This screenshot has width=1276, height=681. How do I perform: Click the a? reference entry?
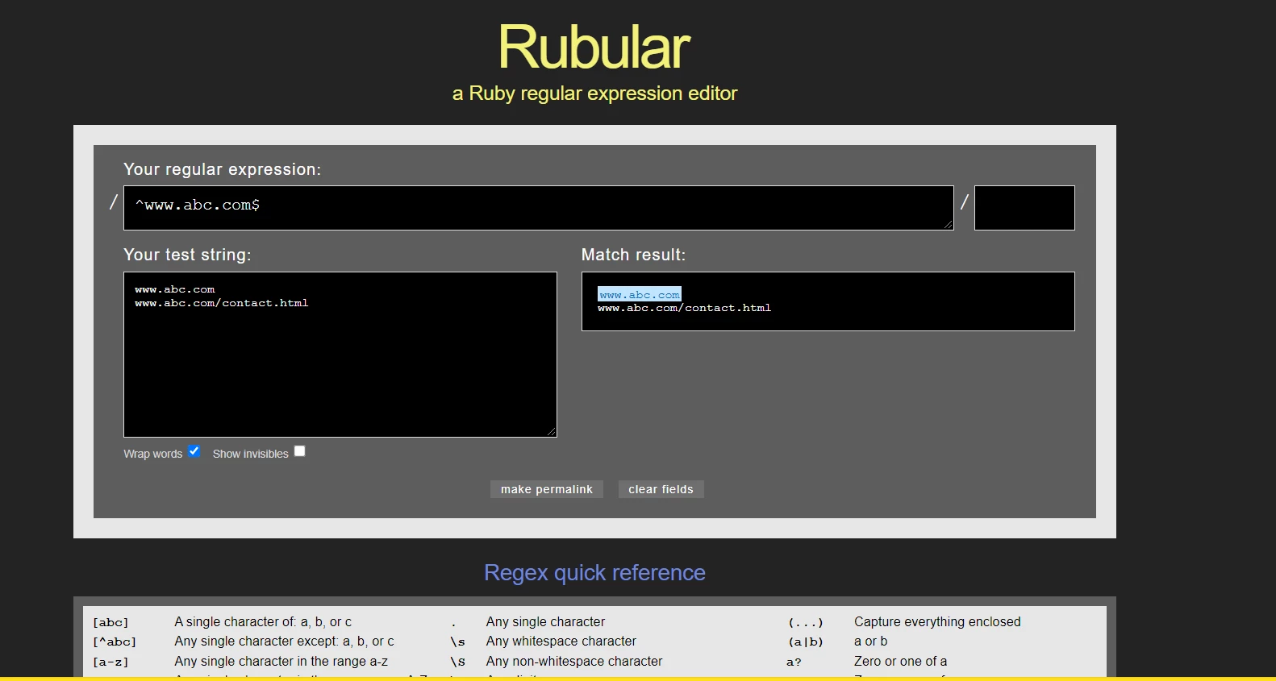point(794,662)
